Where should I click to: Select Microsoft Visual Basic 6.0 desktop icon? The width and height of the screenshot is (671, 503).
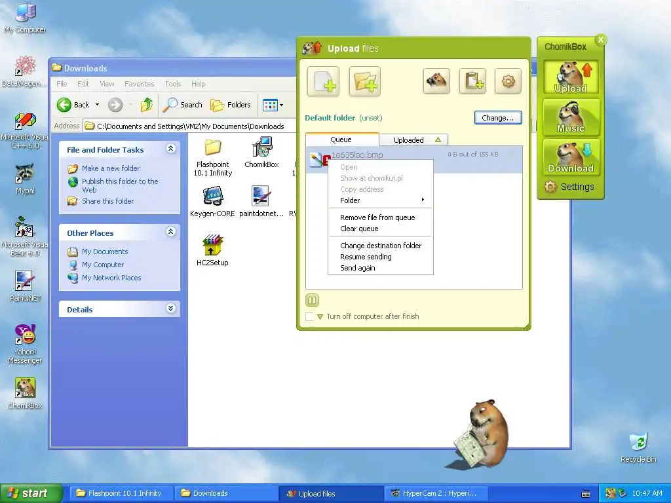tap(24, 237)
